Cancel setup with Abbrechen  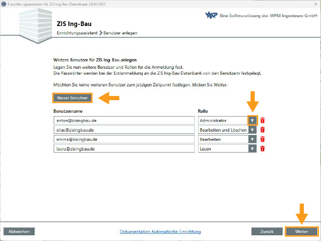click(19, 231)
